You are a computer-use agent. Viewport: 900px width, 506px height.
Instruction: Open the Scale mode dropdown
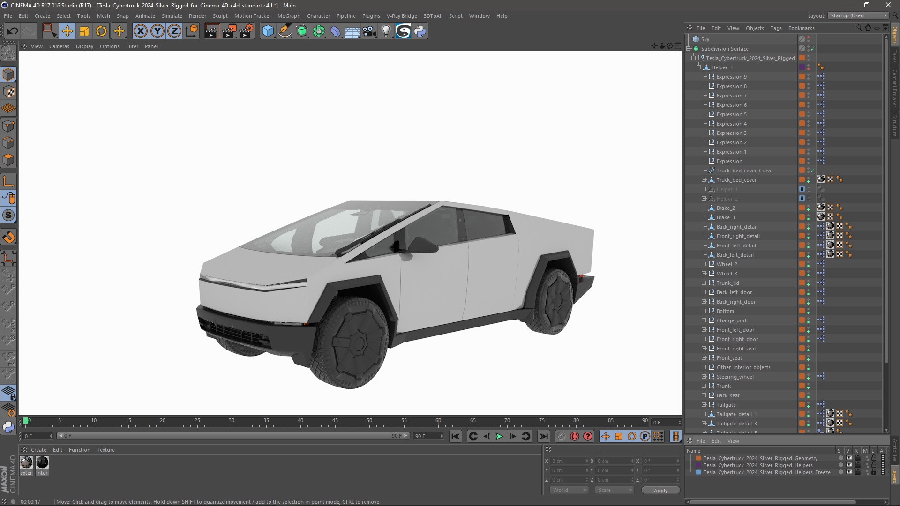click(x=615, y=490)
